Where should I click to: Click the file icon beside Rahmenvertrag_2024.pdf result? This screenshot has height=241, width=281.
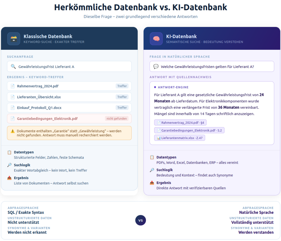(x=13, y=86)
